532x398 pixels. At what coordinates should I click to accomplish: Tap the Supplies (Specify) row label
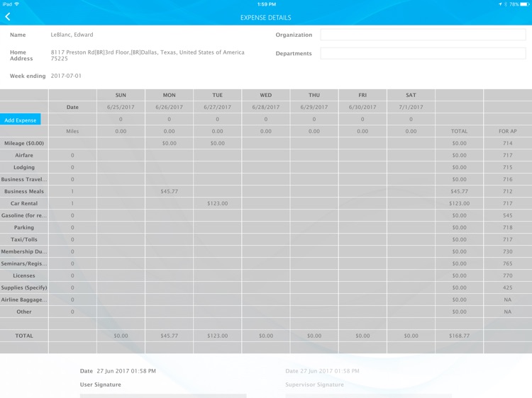point(24,288)
